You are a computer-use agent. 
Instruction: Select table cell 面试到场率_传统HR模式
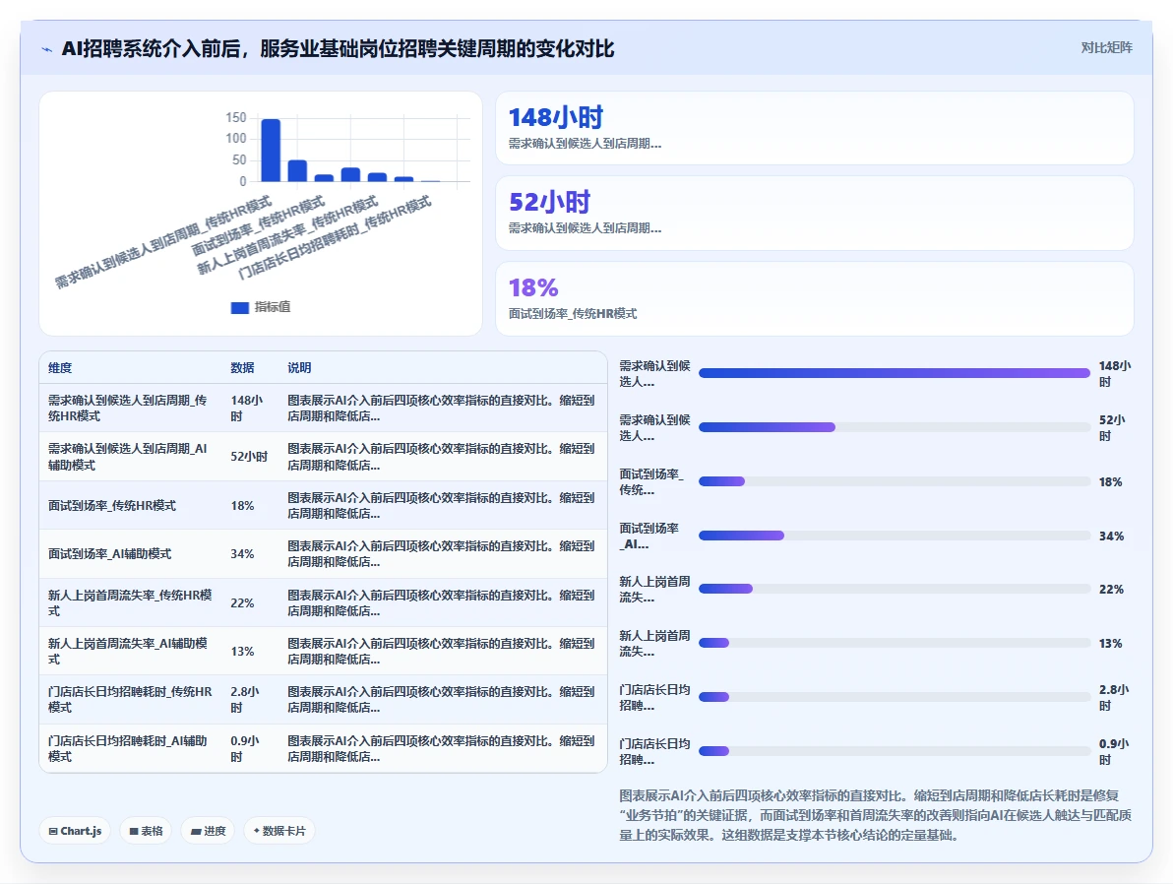[112, 505]
